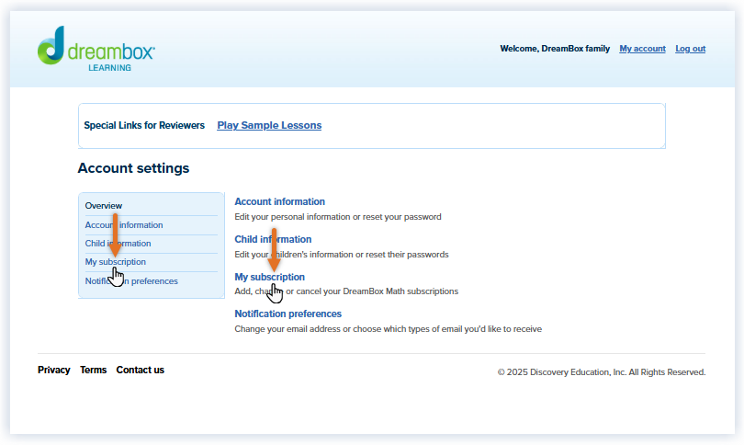
Task: Open the Notification preferences heading link in main content
Action: 288,314
